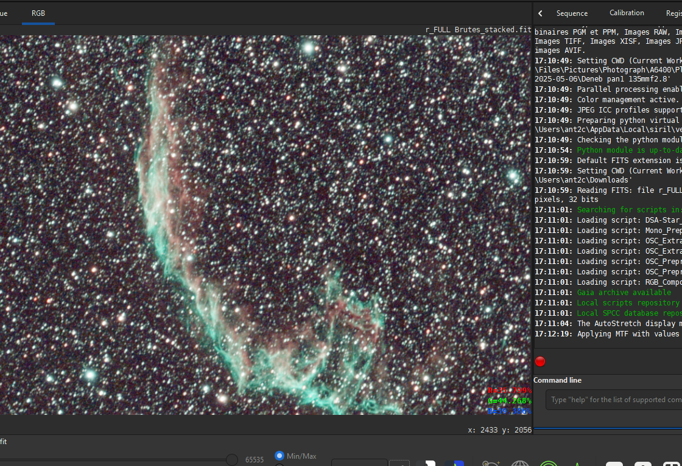This screenshot has width=682, height=466.
Task: Click the red R=35.799% readout
Action: (x=509, y=391)
